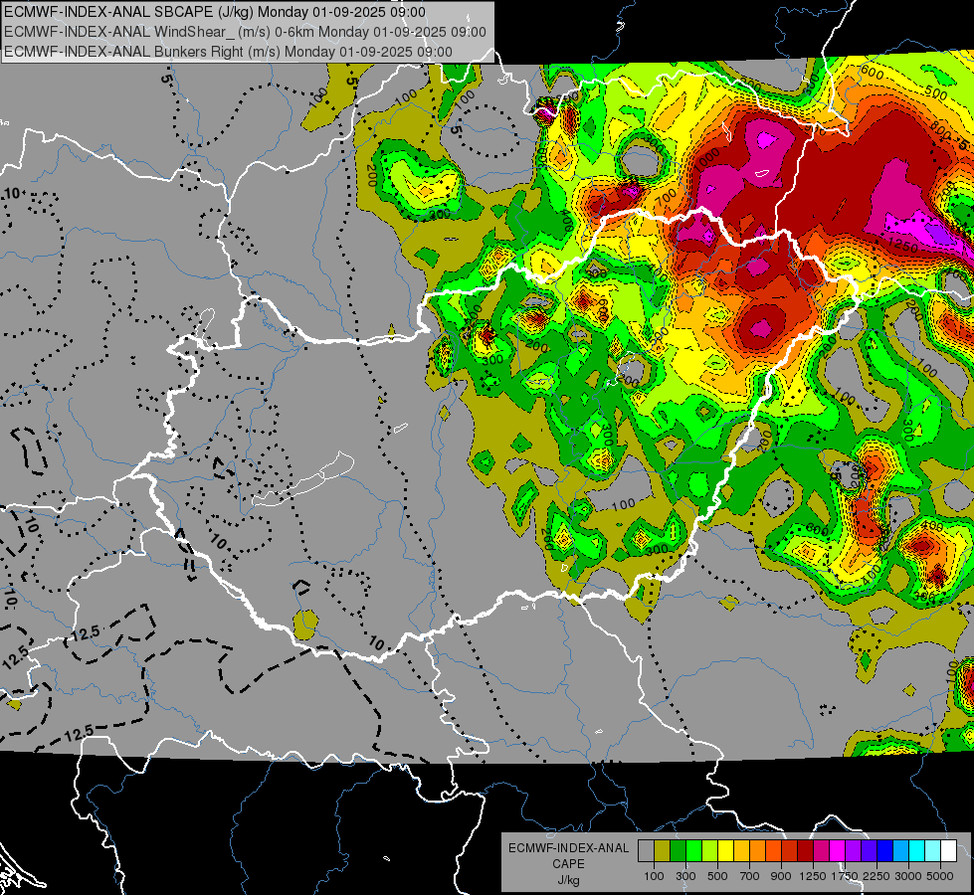Pick the pink-magenta swatch right of 1250
974x895 pixels.
tap(821, 850)
